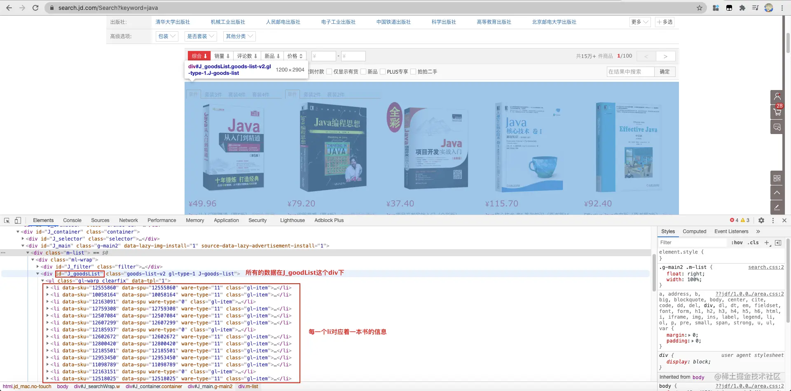
Task: Click the Styles Filter input box
Action: pos(693,243)
